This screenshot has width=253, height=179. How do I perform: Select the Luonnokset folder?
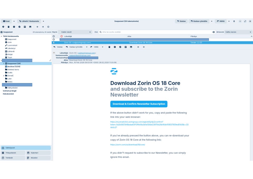(12, 45)
